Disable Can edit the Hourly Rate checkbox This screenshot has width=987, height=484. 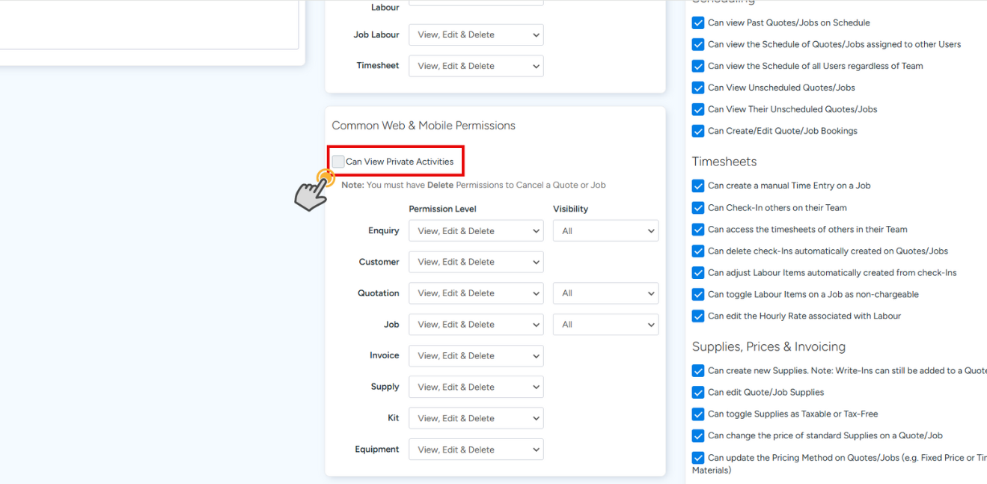(698, 316)
